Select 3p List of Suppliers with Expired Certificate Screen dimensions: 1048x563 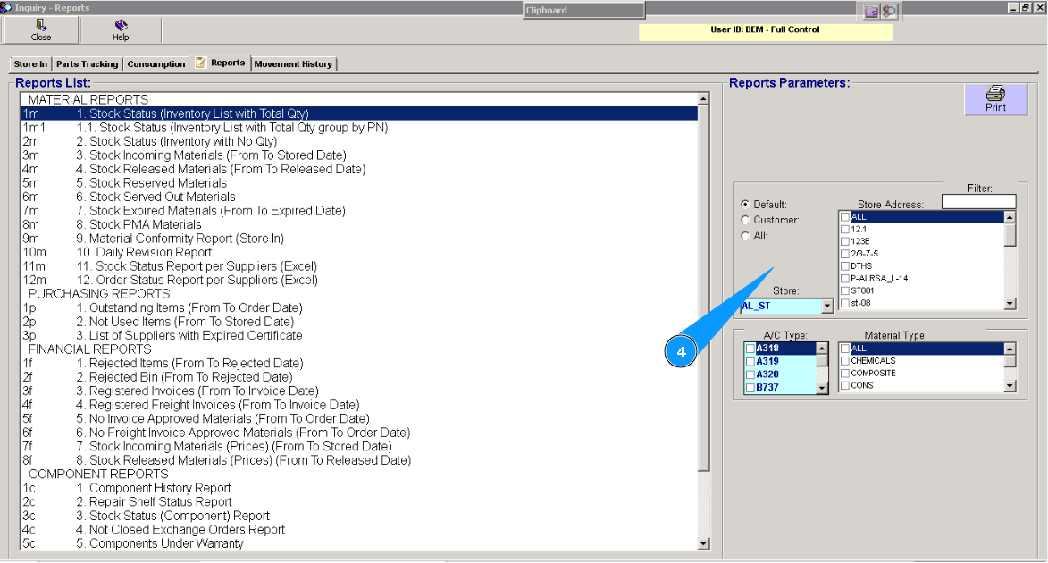[x=359, y=336]
